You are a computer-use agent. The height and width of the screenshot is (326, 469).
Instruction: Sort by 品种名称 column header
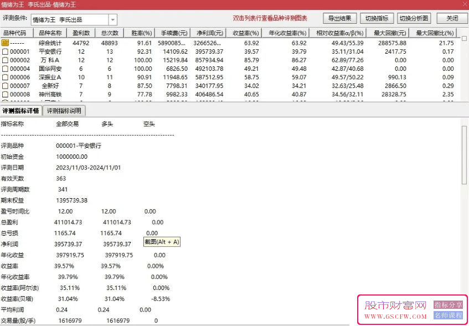coord(50,33)
